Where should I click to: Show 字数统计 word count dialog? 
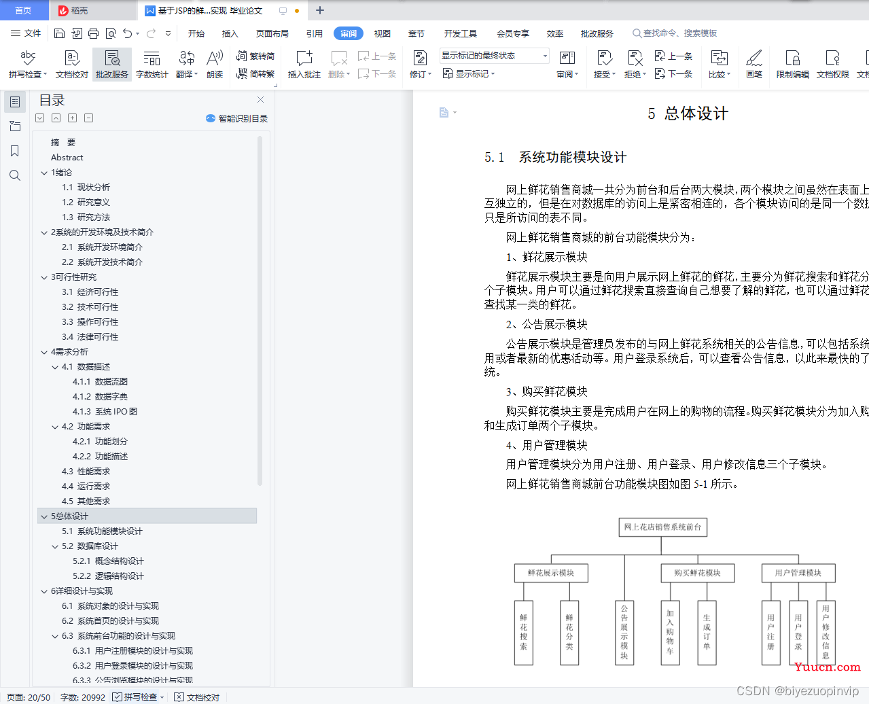[152, 65]
